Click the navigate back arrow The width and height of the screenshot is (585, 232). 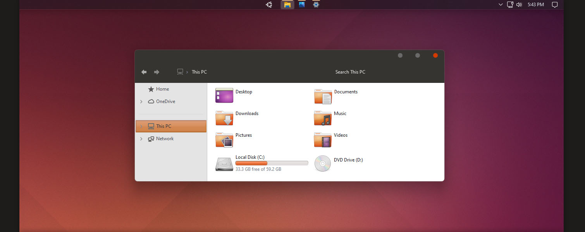tap(144, 72)
